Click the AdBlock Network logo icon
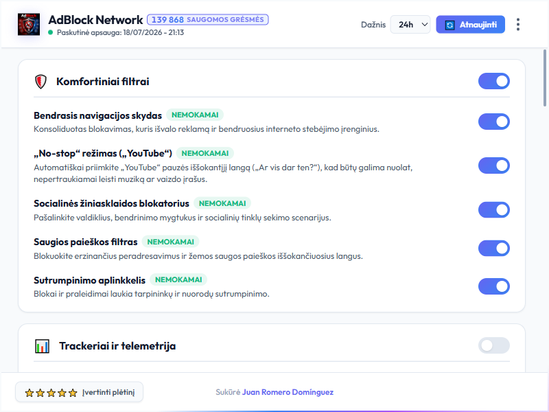This screenshot has width=549, height=412. tap(29, 25)
